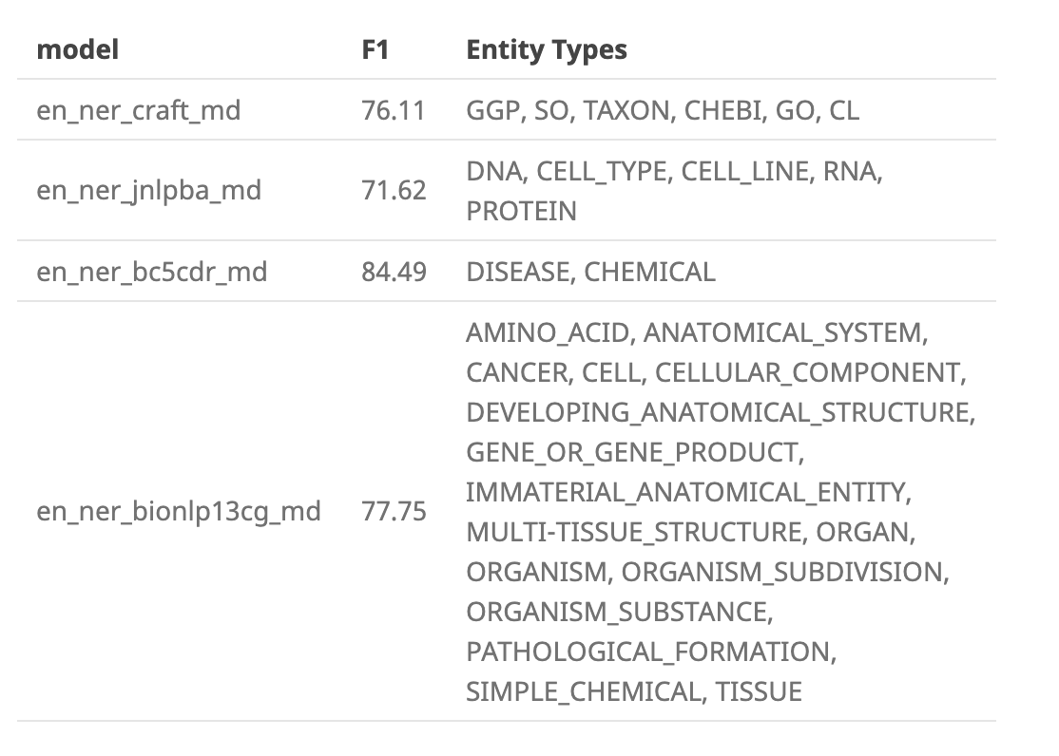Click the 'Entity Types' column header
Screen dimensions: 1059x756
coord(547,49)
